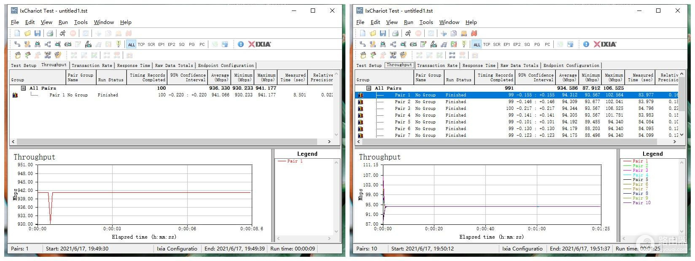Click Print icon in right window toolbar

click(x=395, y=33)
